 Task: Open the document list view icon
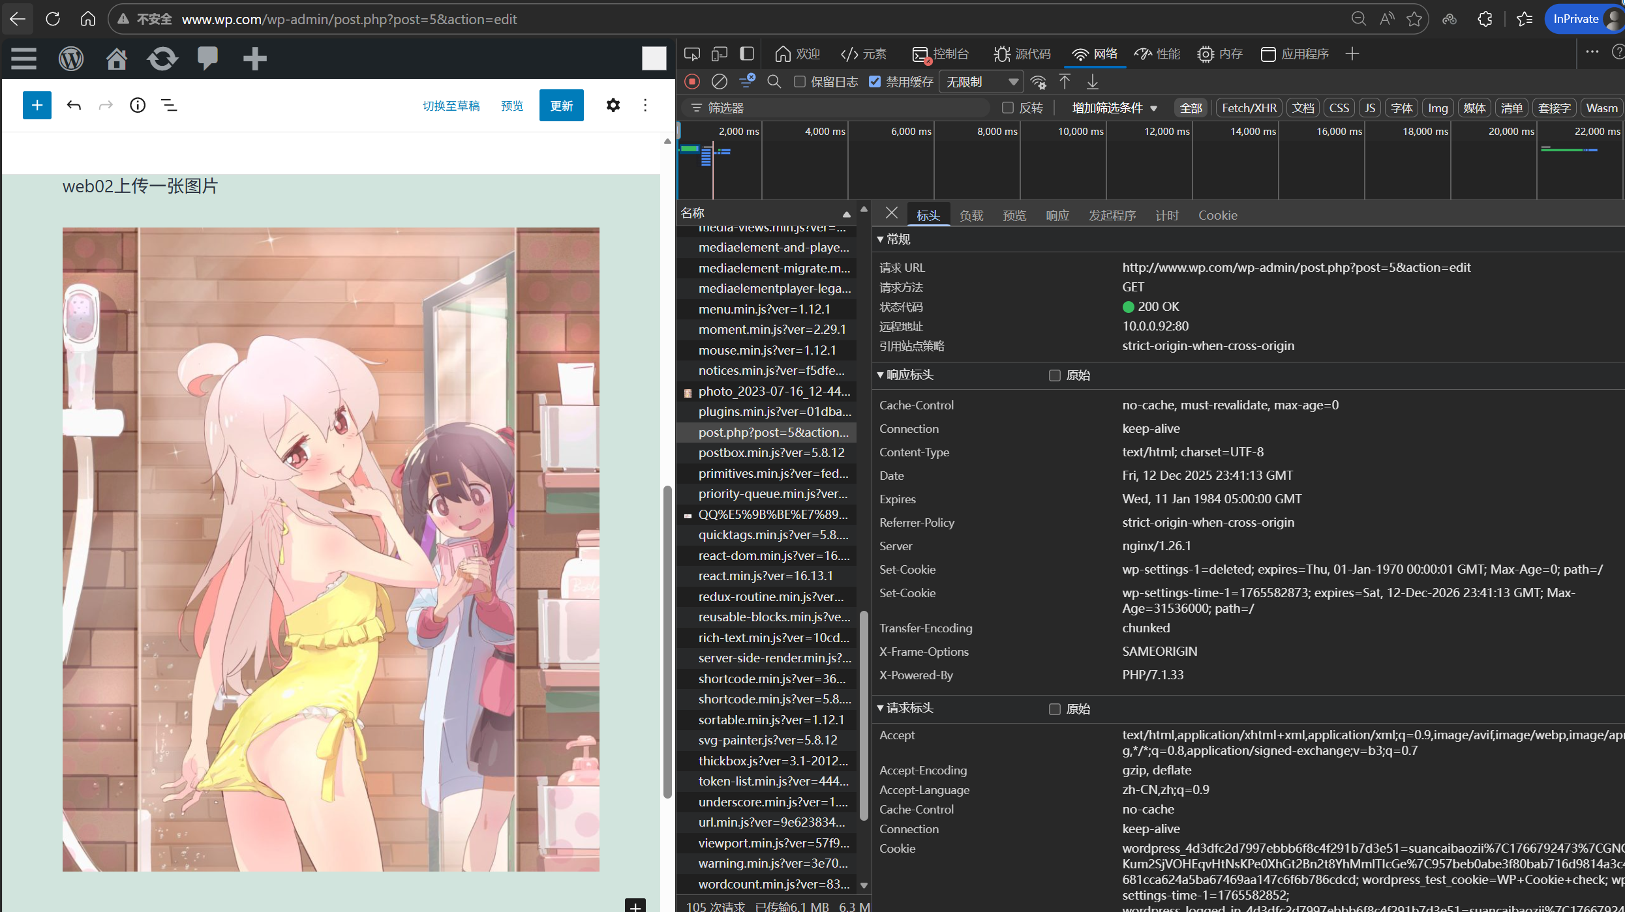tap(169, 106)
